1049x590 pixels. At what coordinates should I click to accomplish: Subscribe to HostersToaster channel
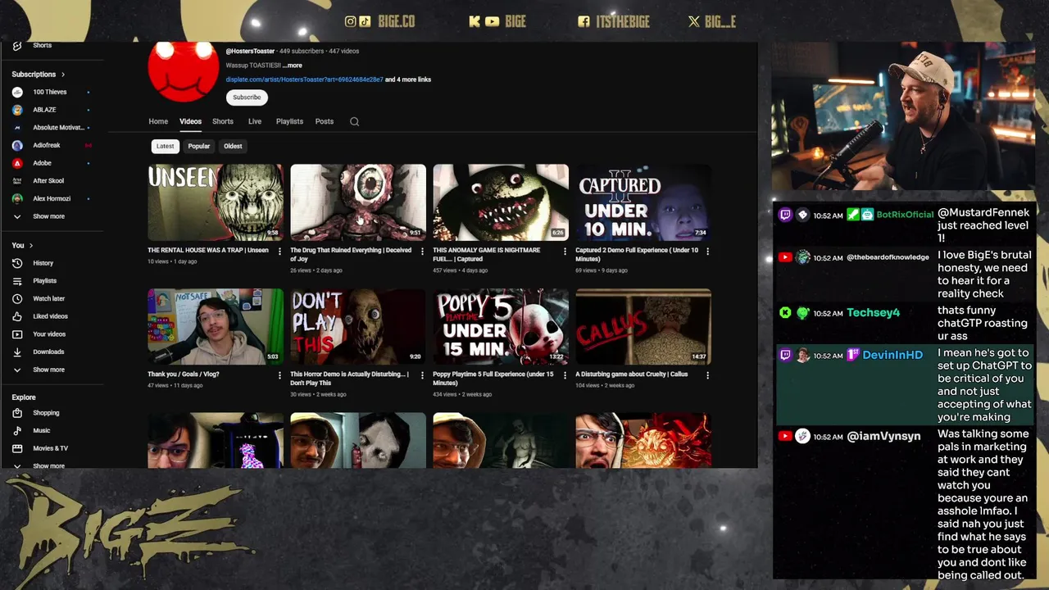pos(247,97)
